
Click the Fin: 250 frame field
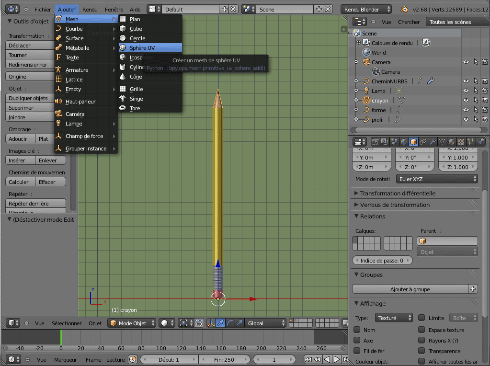[x=224, y=359]
